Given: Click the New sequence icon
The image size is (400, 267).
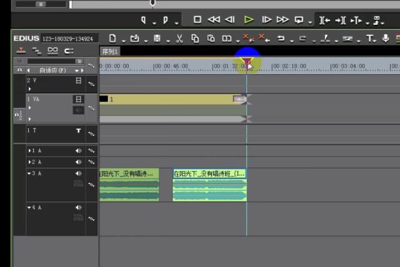Looking at the screenshot, I should (x=112, y=39).
